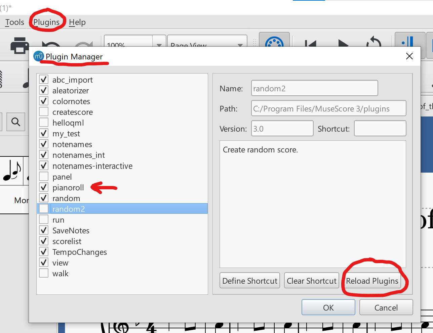Viewport: 433px width, 333px height.
Task: Select the notenames_int row in plugin list
Action: pos(122,155)
